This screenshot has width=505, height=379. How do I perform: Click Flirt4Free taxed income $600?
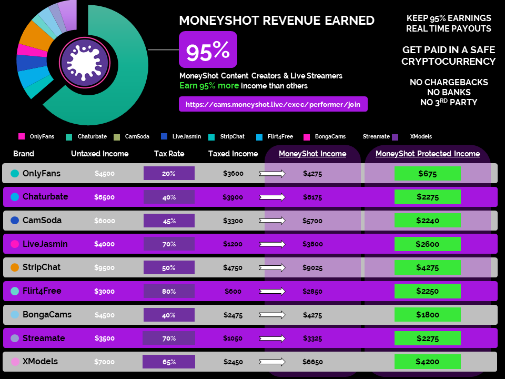[233, 291]
